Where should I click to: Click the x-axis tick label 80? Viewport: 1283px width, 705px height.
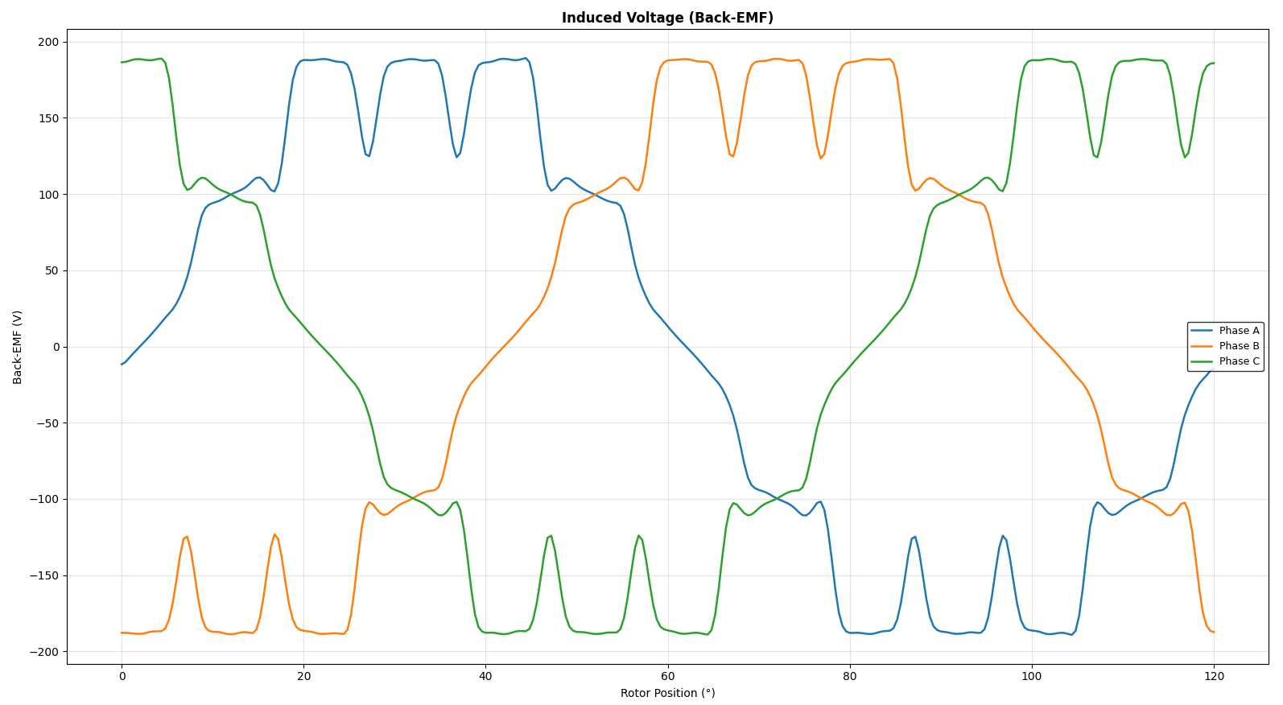pos(850,677)
